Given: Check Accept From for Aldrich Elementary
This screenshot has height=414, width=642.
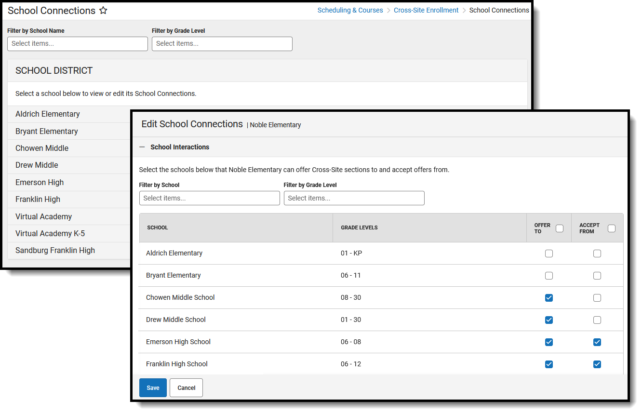Looking at the screenshot, I should tap(597, 254).
